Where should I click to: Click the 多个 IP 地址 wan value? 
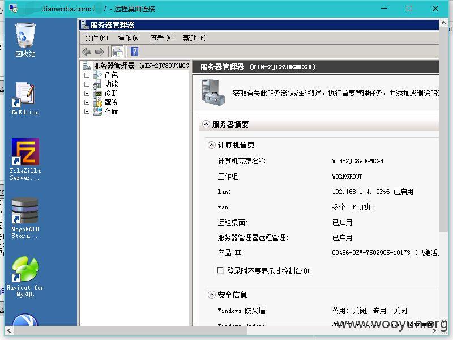tap(352, 207)
